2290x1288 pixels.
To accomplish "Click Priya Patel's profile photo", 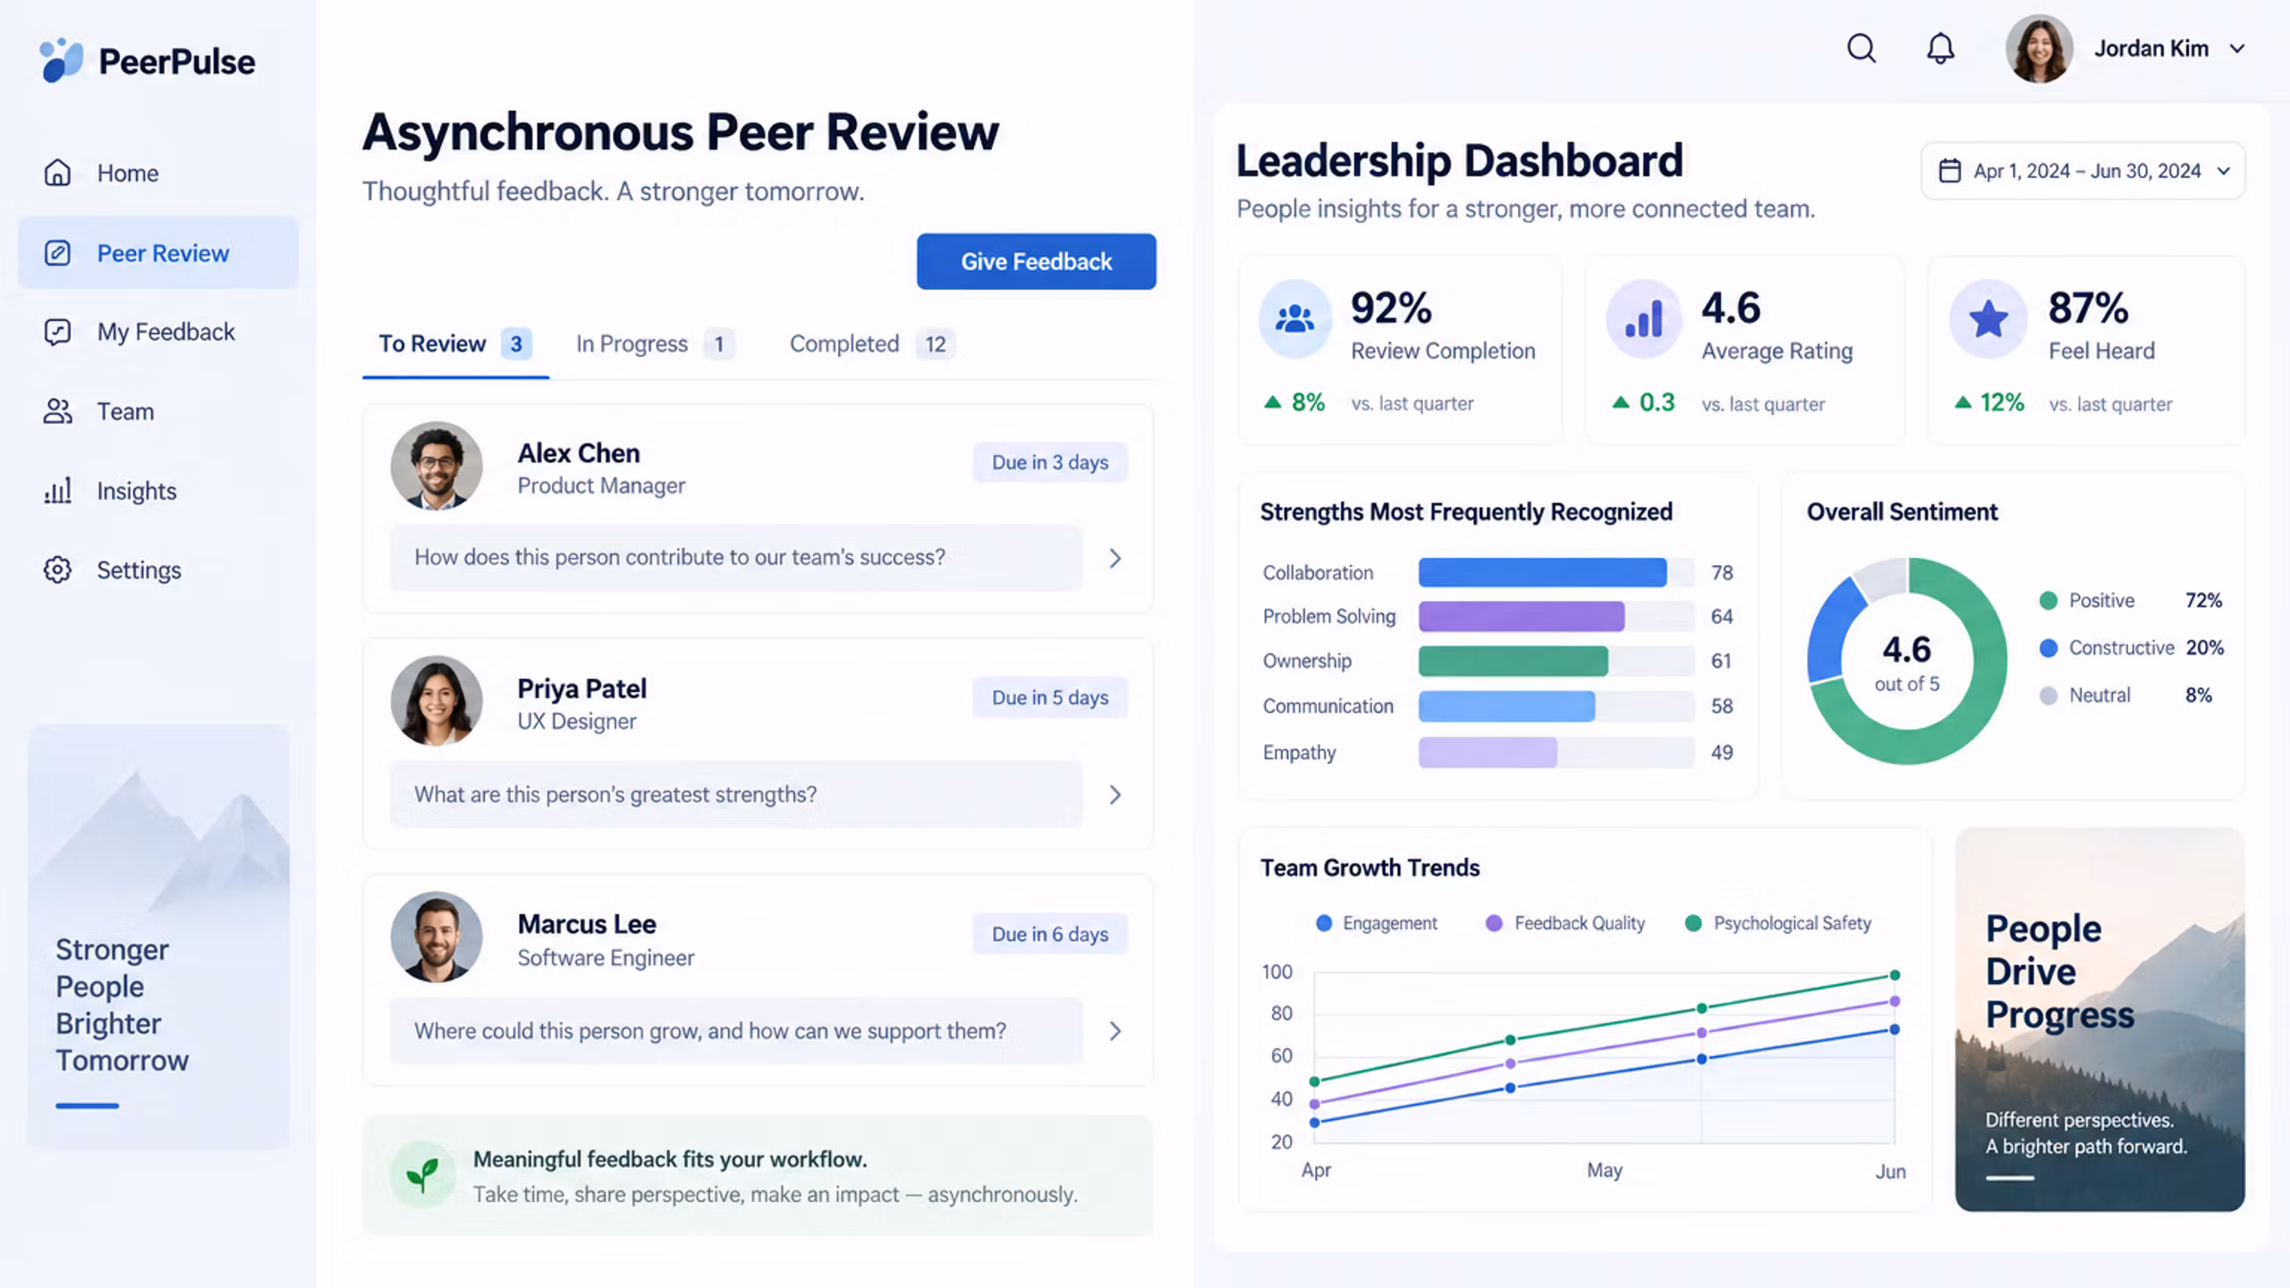I will 437,701.
